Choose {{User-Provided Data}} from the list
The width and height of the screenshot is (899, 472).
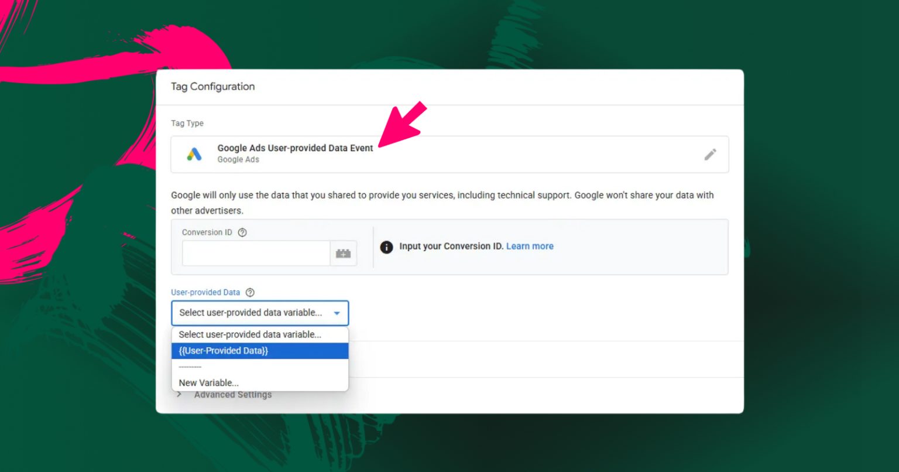point(260,351)
